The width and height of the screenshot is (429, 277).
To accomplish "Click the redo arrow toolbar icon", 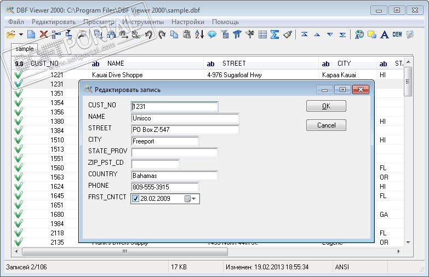I will click(x=162, y=34).
